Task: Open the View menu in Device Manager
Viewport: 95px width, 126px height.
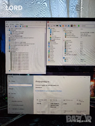Action: click(17, 24)
